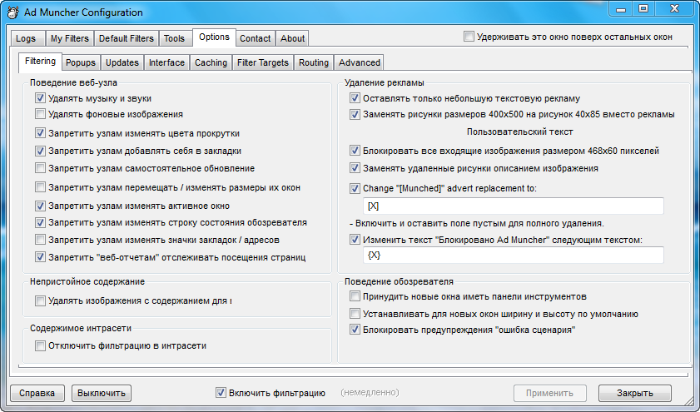The height and width of the screenshot is (412, 700).
Task: Click the [X] advert replacement text field
Action: point(512,206)
